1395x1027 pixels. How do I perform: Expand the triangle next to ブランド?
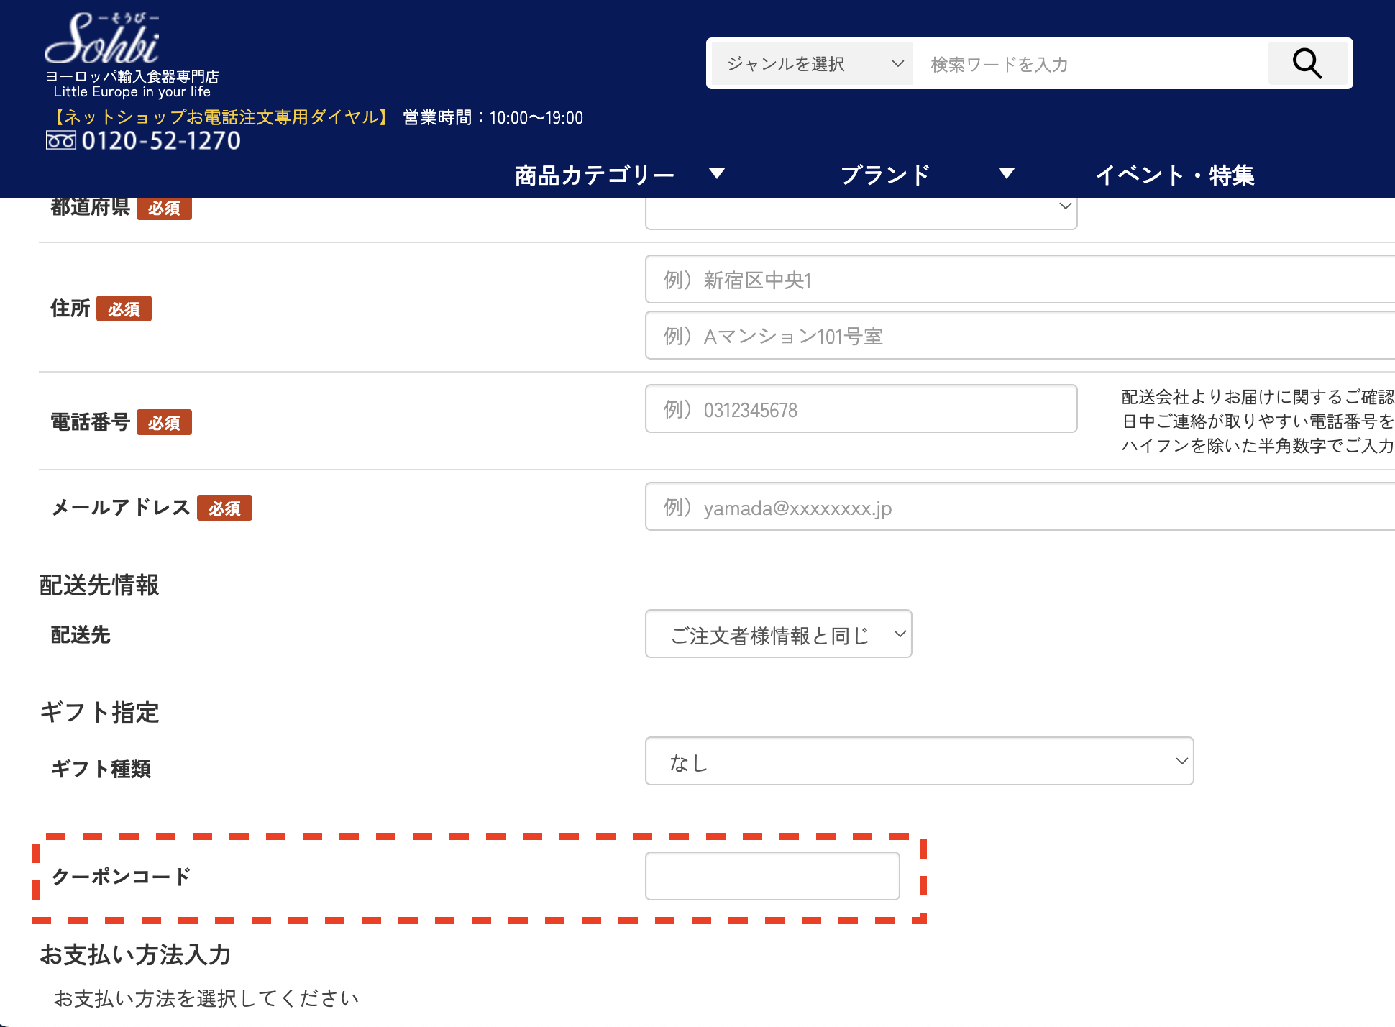click(x=1007, y=173)
